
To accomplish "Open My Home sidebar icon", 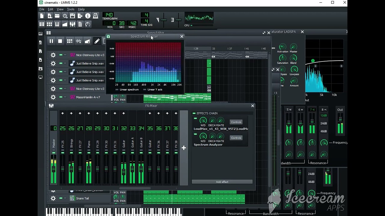I will point(41,69).
